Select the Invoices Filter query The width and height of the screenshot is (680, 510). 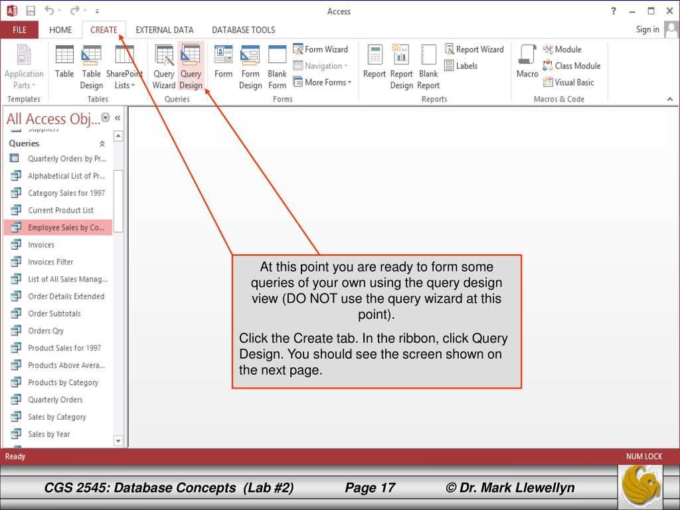(x=58, y=262)
